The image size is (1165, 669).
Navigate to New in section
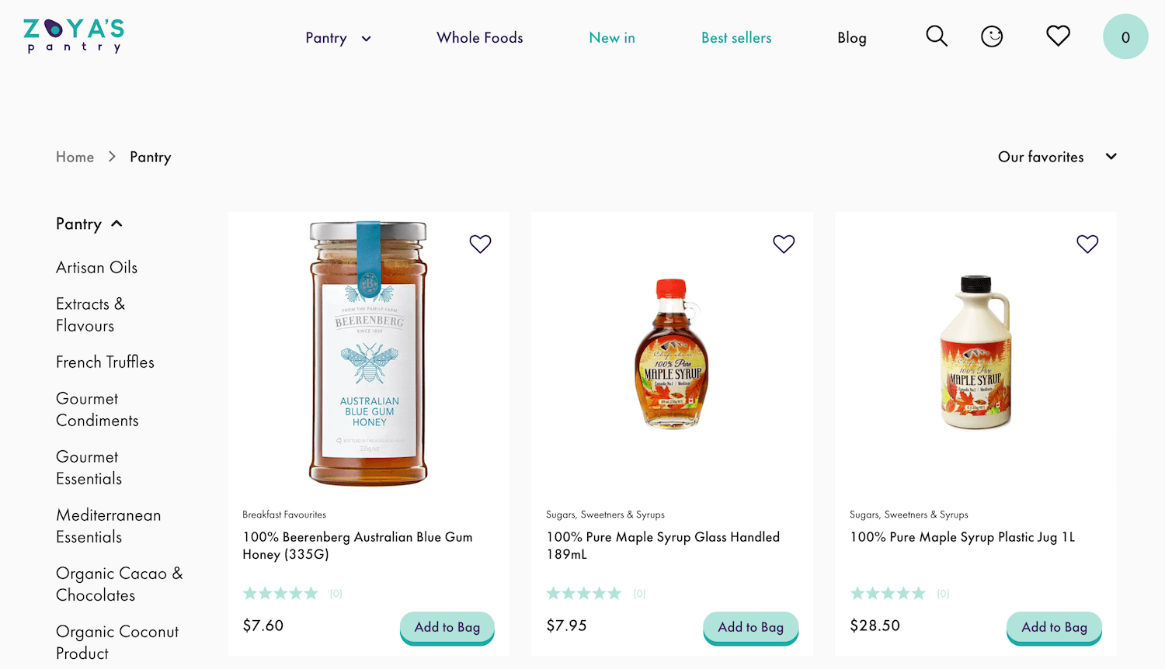(612, 38)
